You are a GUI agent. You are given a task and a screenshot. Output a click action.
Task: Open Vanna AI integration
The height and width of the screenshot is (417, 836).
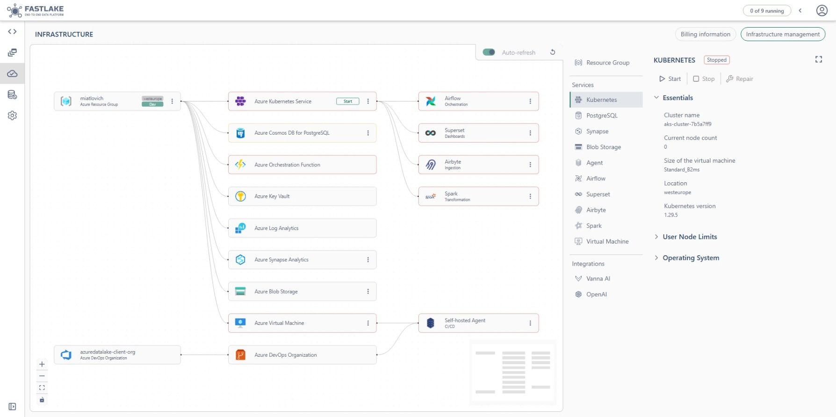pyautogui.click(x=606, y=279)
